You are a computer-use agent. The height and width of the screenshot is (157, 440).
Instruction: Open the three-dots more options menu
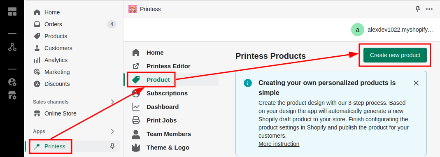[x=429, y=9]
